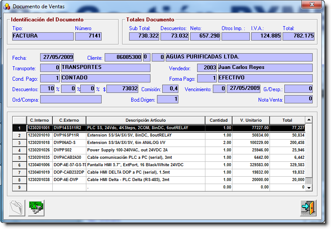The image size is (331, 229).
Task: Click the empty Ord/Compra field
Action: [71, 99]
